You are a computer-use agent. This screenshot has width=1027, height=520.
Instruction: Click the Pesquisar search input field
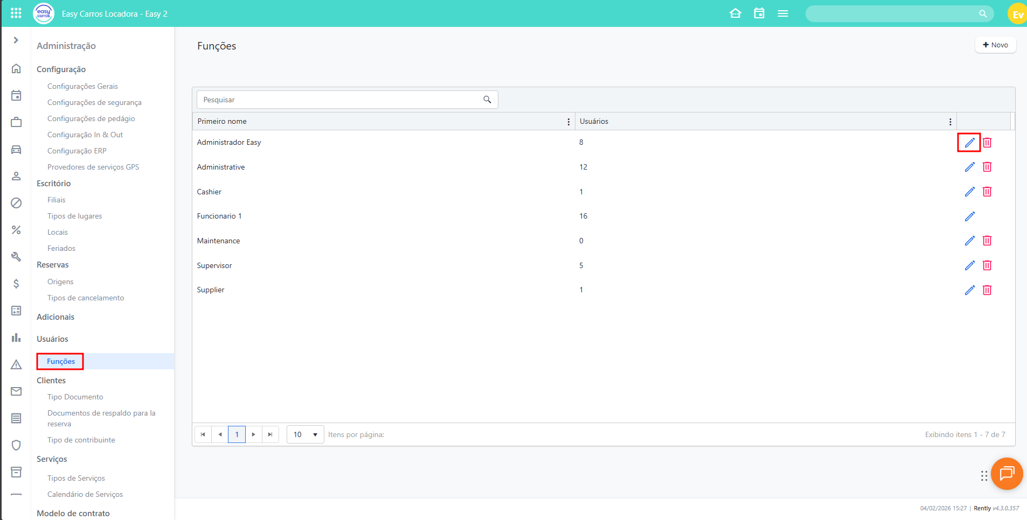339,100
